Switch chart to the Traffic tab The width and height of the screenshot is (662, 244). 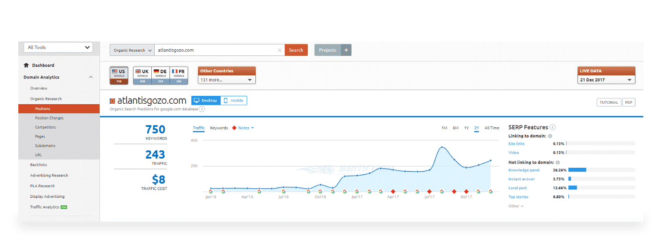199,128
